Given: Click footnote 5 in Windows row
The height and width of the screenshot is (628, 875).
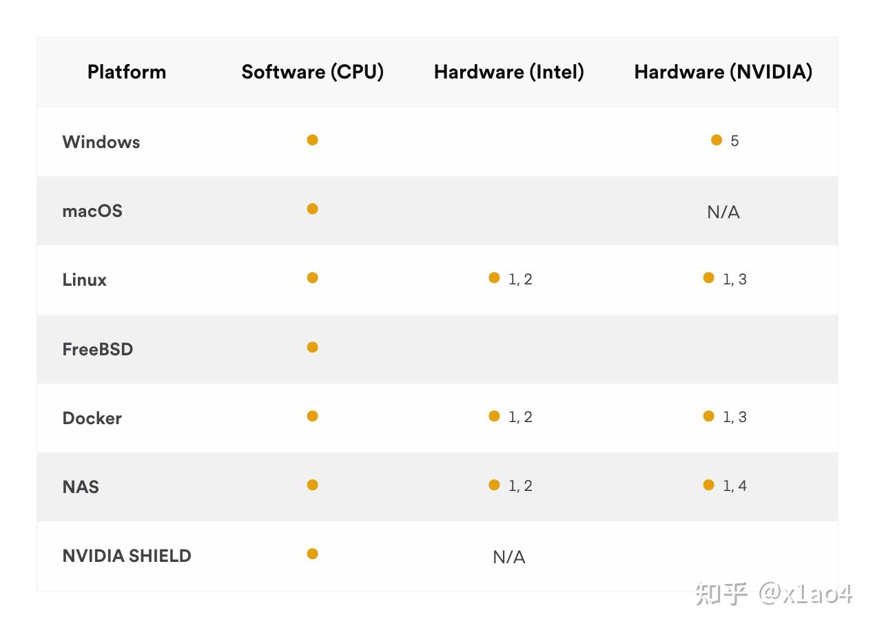Looking at the screenshot, I should coord(734,141).
